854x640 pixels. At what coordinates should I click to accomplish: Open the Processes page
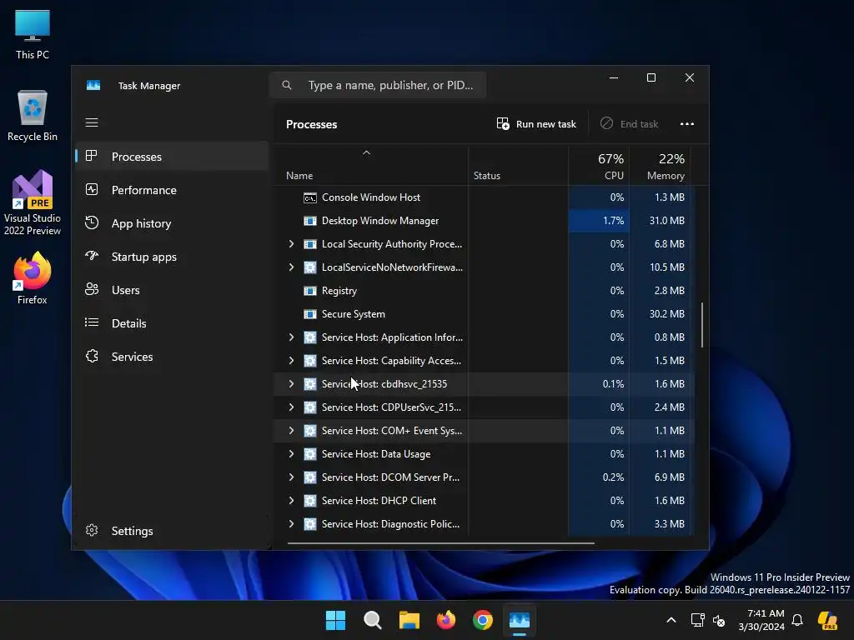pyautogui.click(x=172, y=157)
